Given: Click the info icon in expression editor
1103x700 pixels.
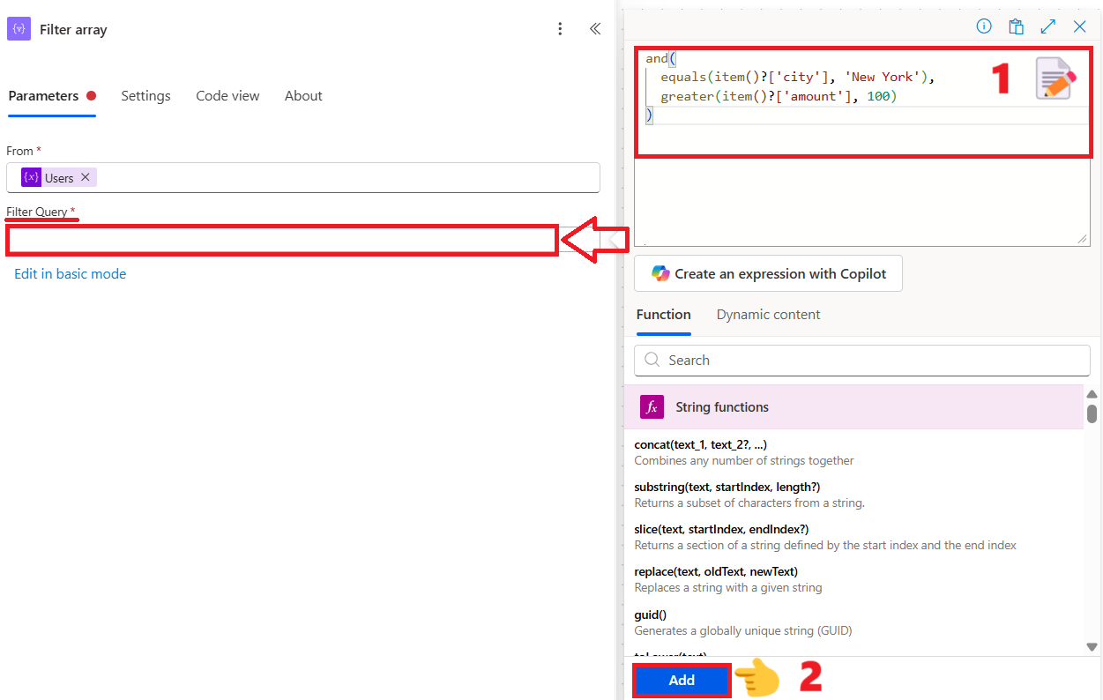Looking at the screenshot, I should click(984, 26).
